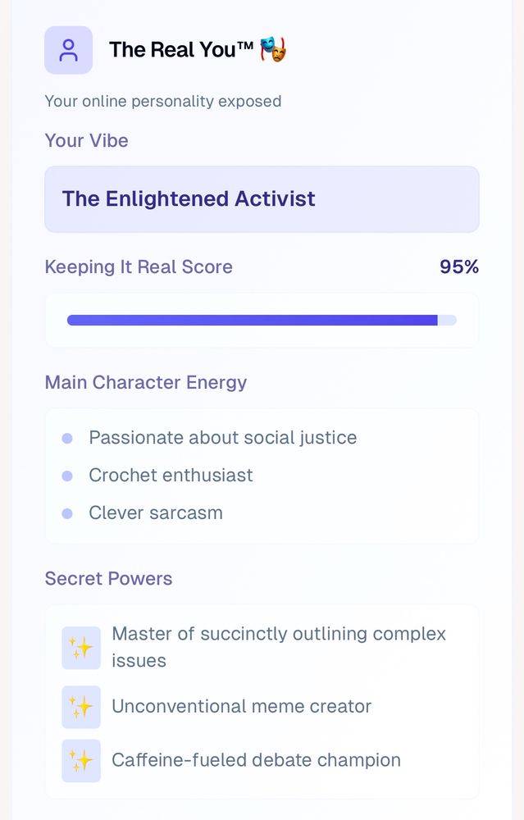
Task: Click the Secret Powers section label
Action: 109,579
